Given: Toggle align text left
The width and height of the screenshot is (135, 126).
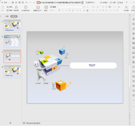Looking at the screenshot, I should click(93, 10).
